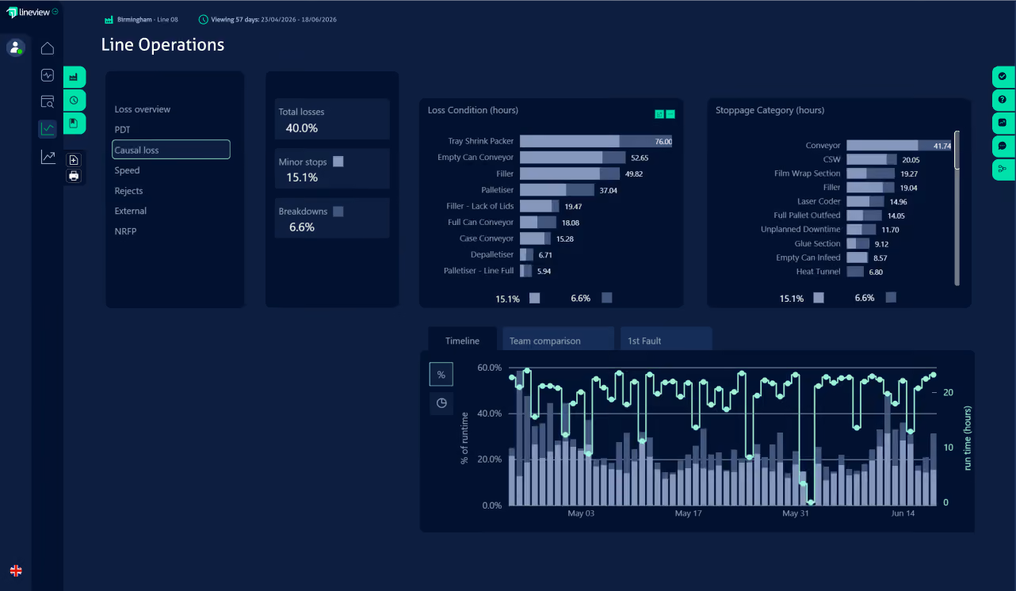The image size is (1016, 591).
Task: Click the Palletiser bar in Loss Condition
Action: [x=557, y=190]
